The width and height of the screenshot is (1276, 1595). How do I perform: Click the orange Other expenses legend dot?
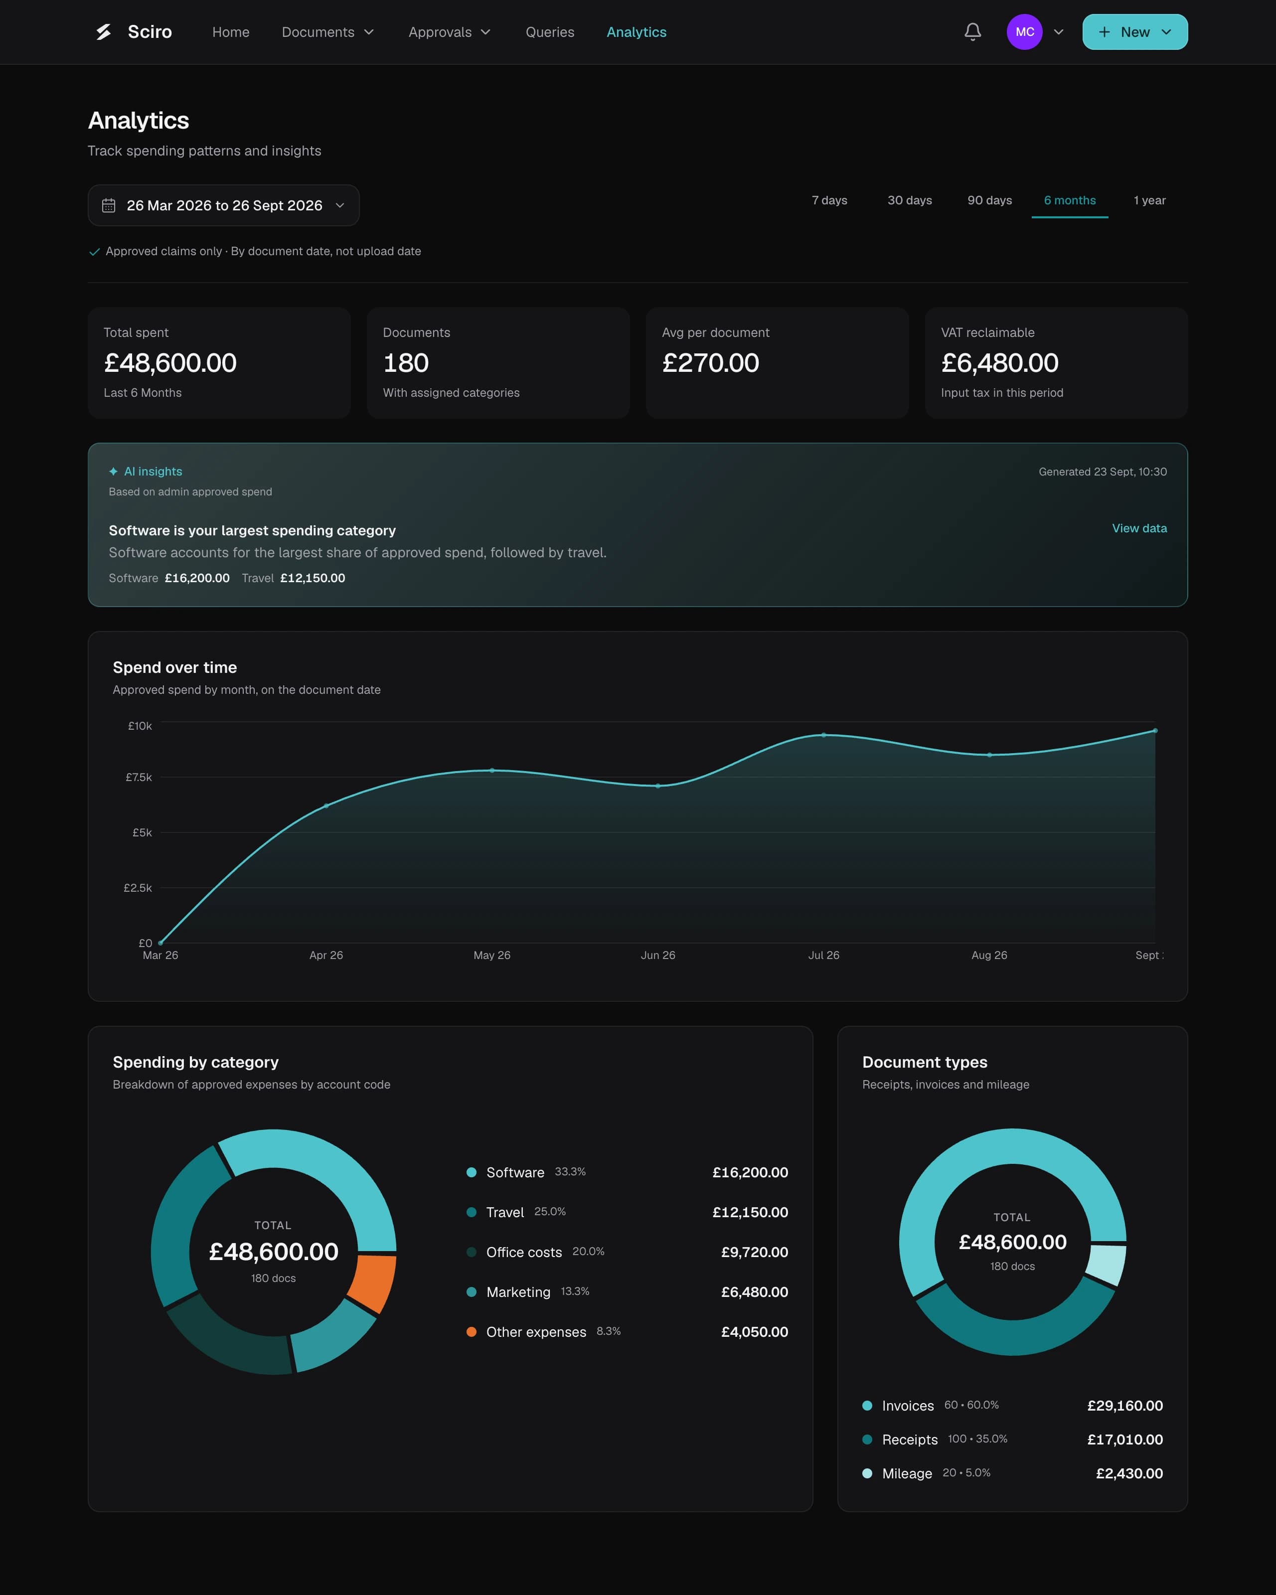coord(471,1332)
